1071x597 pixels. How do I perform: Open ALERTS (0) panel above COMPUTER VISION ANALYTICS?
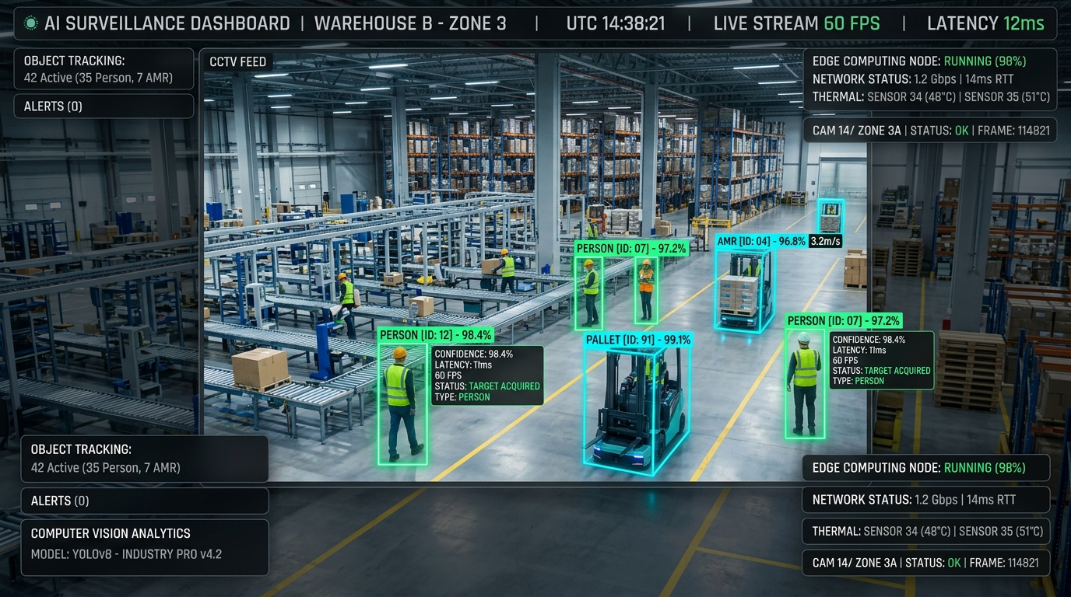[x=145, y=501]
